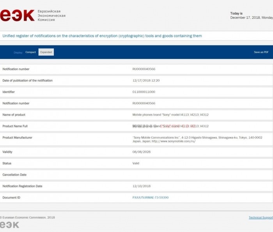The image size is (273, 232).
Task: Select the Expanded display button
Action: click(x=46, y=52)
